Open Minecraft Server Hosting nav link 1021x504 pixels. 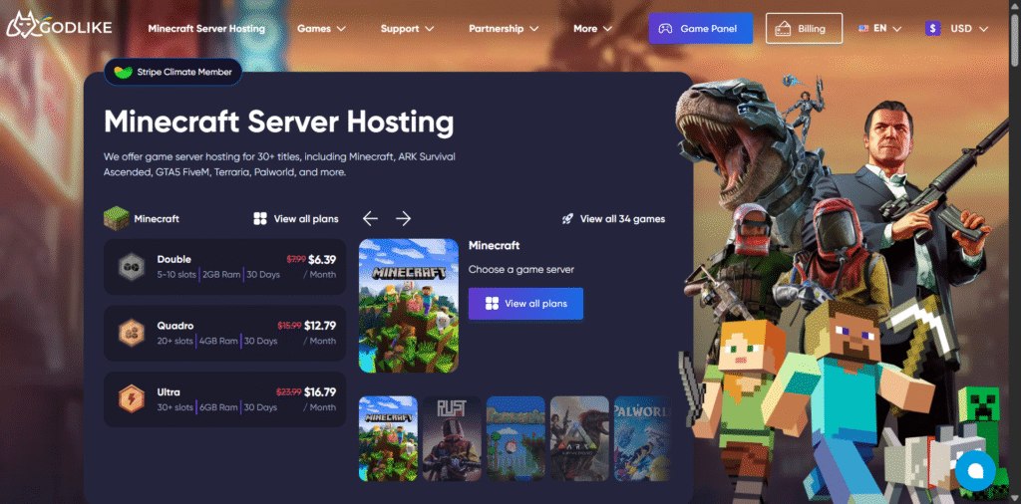click(x=206, y=29)
